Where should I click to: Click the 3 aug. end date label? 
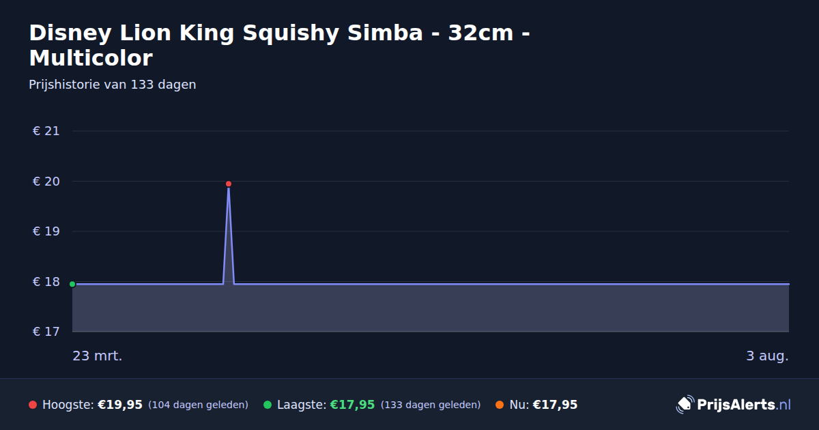tap(767, 356)
